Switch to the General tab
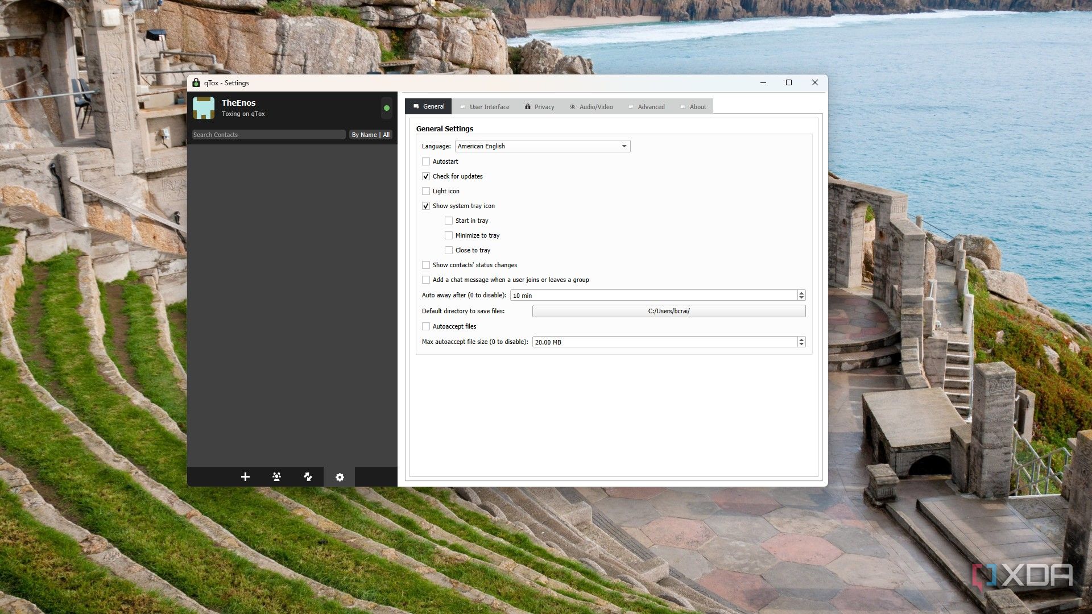The height and width of the screenshot is (614, 1092). point(428,106)
